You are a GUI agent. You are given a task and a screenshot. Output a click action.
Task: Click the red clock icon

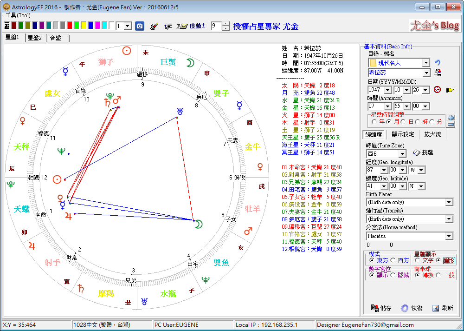pos(437,90)
